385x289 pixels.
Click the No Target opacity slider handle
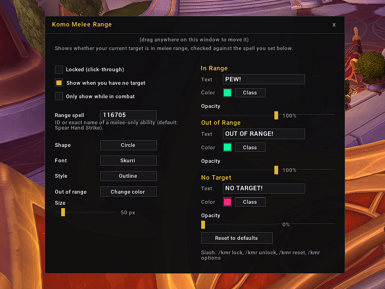click(x=203, y=224)
